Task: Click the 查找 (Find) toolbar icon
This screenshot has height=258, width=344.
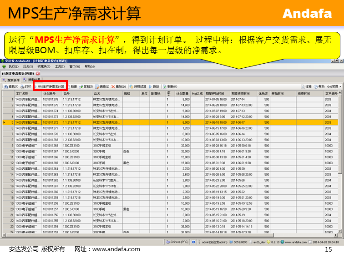Action: pyautogui.click(x=11, y=86)
